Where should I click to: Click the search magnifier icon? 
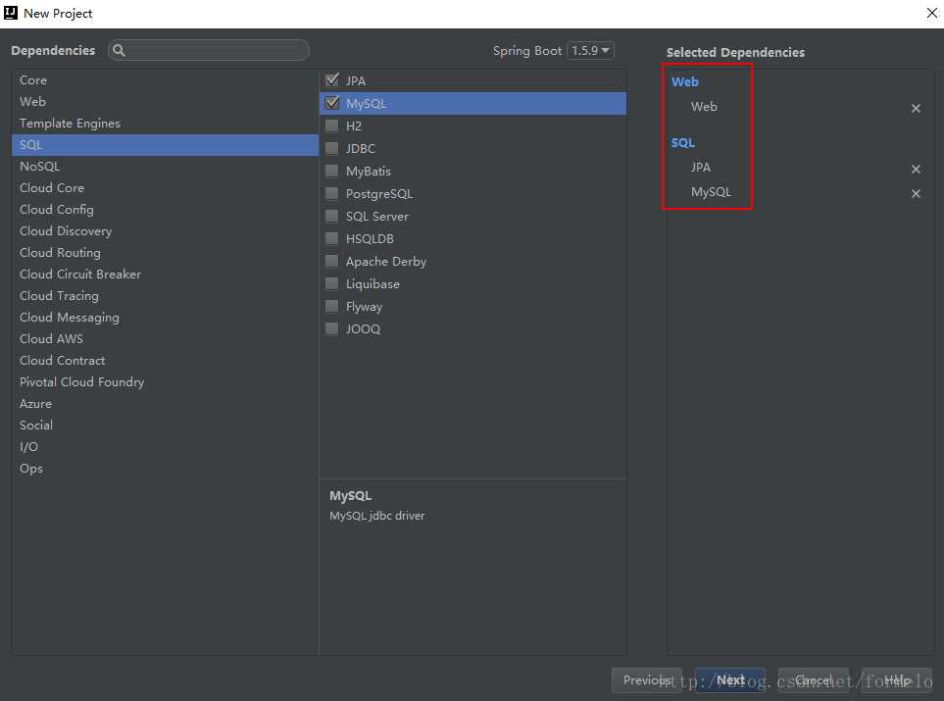tap(119, 51)
